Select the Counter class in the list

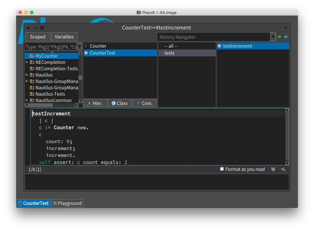click(120, 46)
